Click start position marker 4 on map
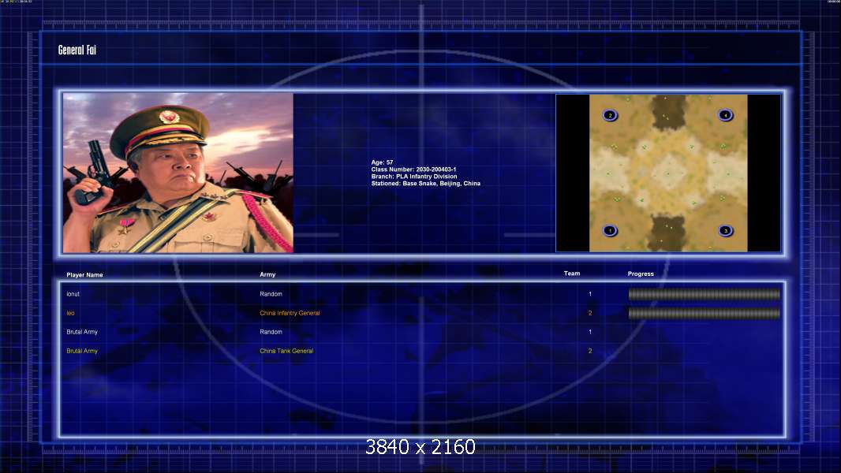This screenshot has height=473, width=841. click(x=726, y=115)
